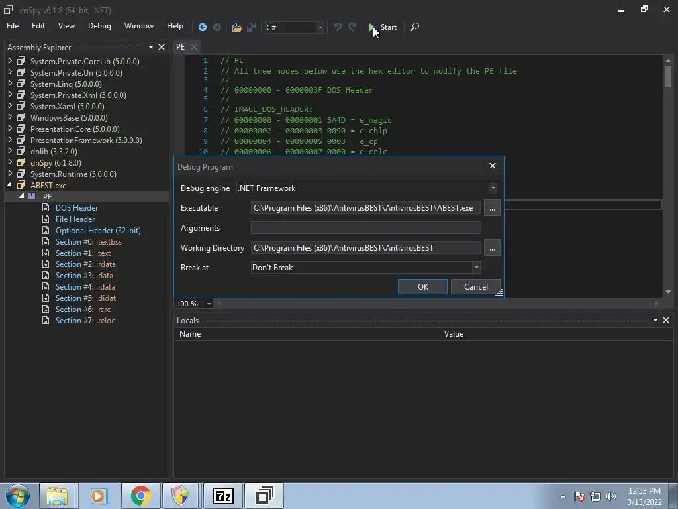Open Chrome from the taskbar
The height and width of the screenshot is (509, 678).
[140, 496]
